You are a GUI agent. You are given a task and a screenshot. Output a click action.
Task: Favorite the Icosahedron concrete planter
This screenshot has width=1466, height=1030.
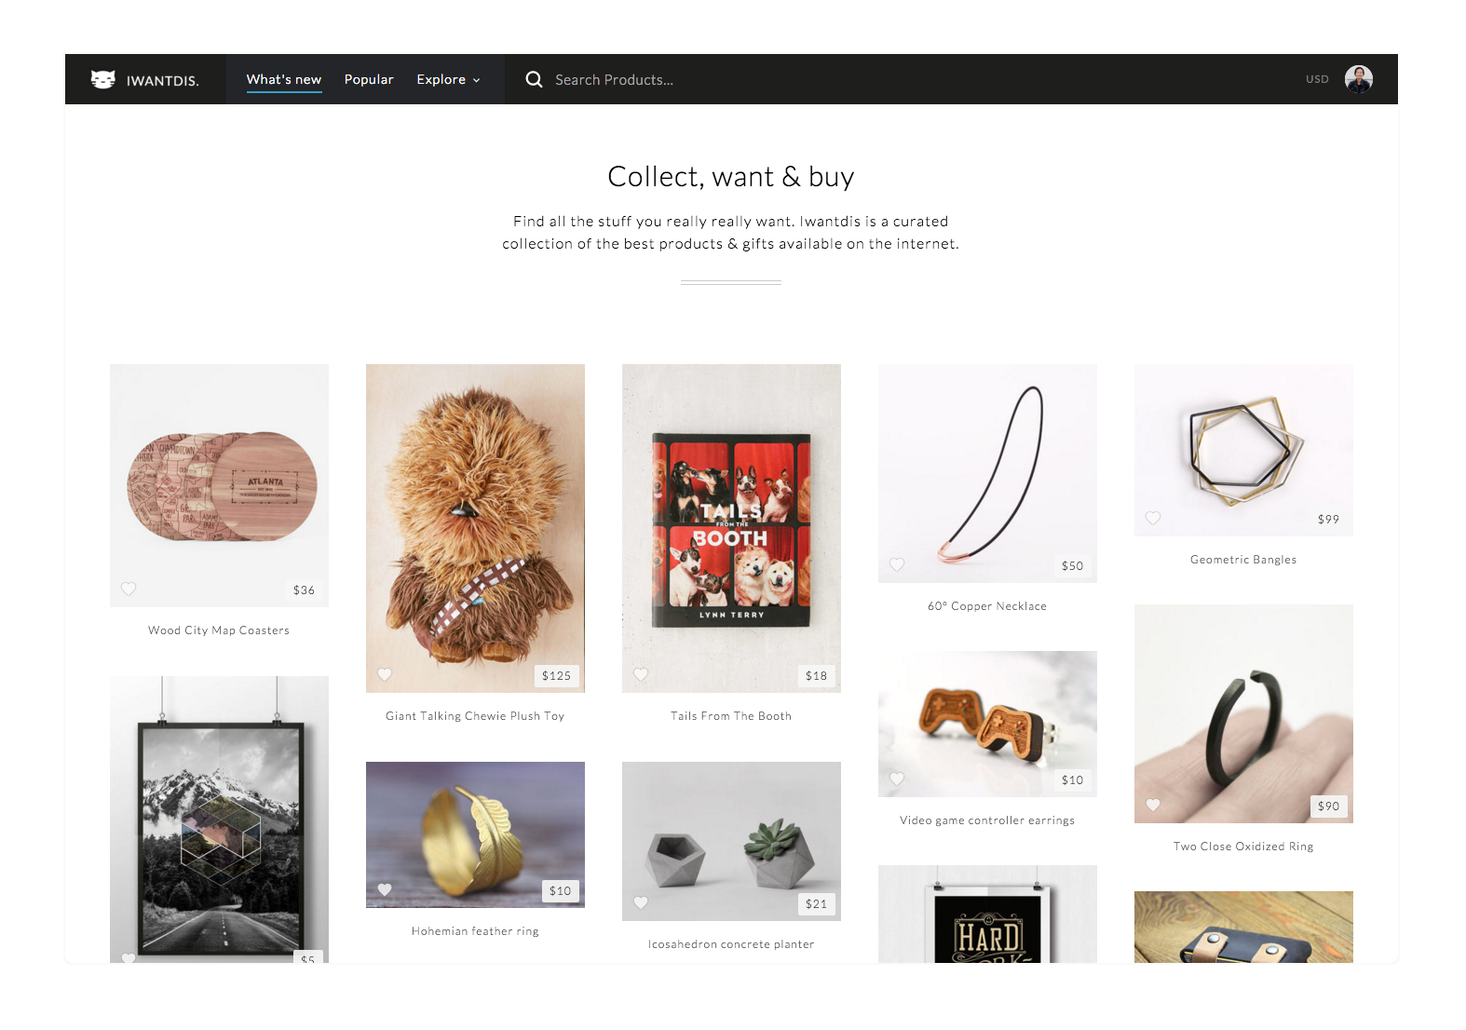click(x=641, y=902)
